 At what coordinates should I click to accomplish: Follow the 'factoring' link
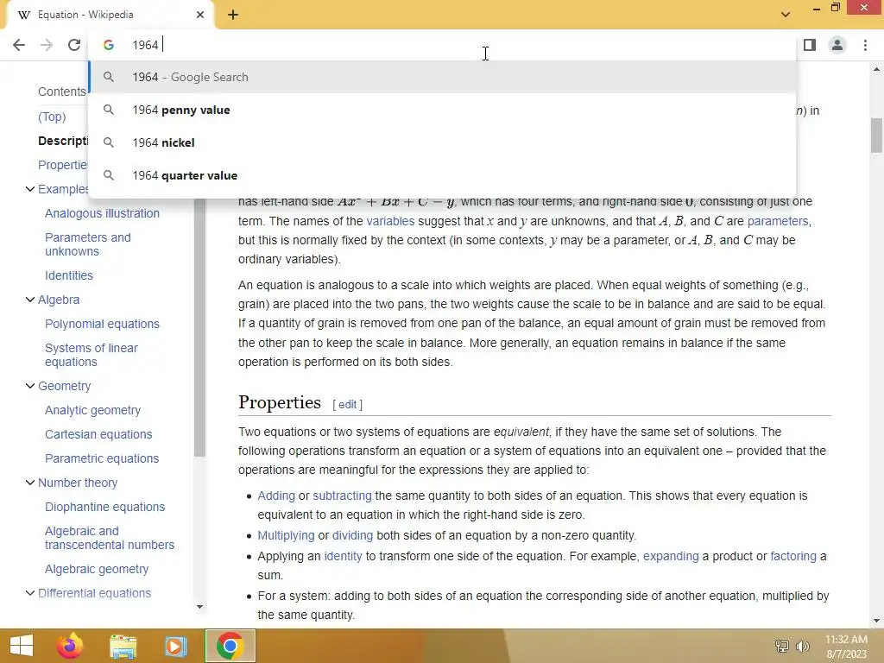793,556
